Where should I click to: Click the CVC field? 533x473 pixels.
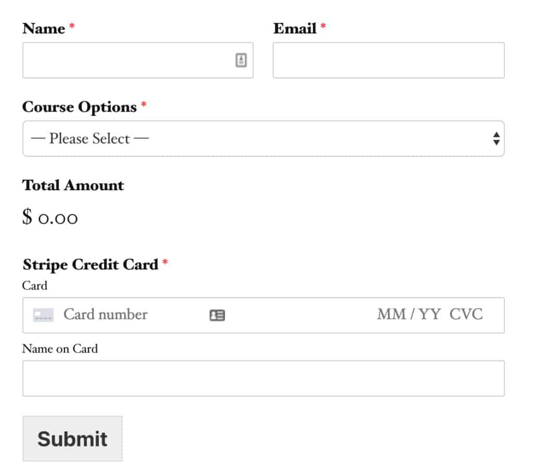tap(466, 314)
